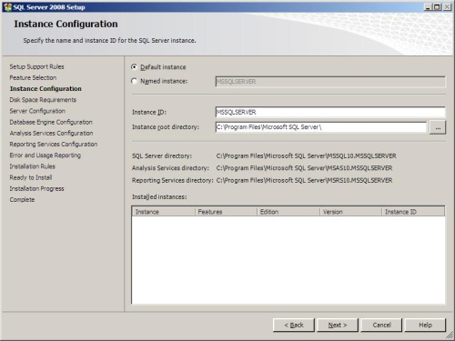Sort by the Instance column header
This screenshot has height=341, width=455.
pos(164,212)
